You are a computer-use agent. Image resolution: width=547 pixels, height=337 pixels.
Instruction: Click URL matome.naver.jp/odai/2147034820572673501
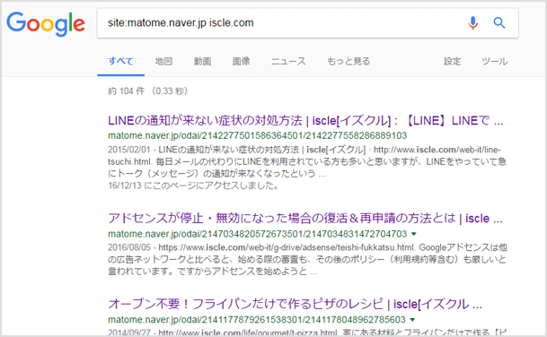tap(258, 234)
